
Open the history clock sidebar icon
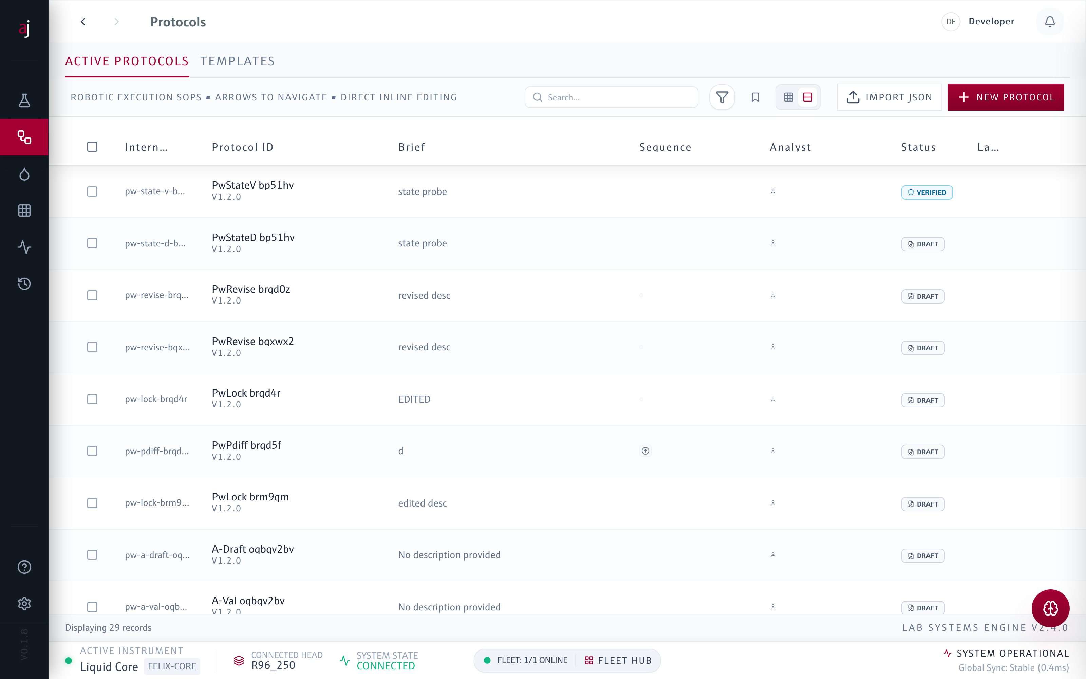(x=24, y=283)
